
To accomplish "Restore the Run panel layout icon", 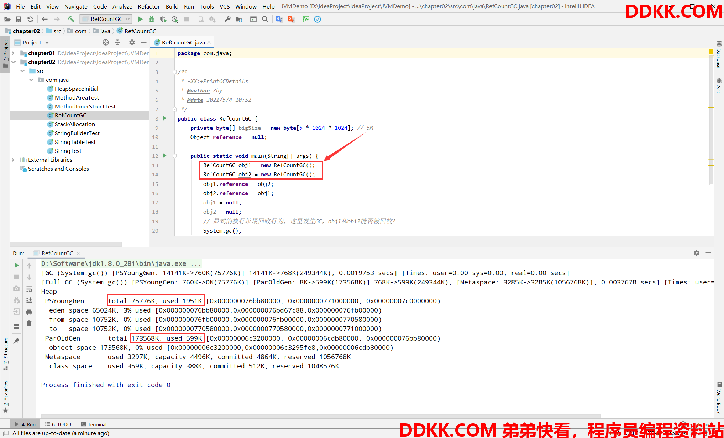I will click(x=16, y=326).
